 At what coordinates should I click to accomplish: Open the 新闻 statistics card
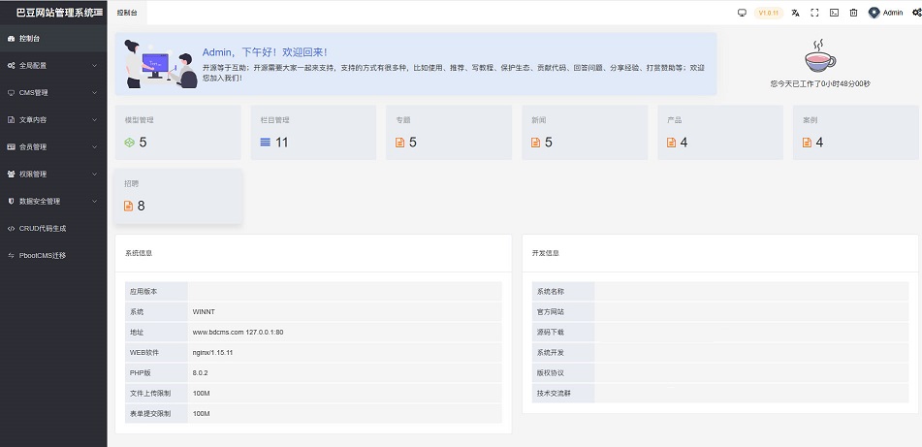coord(585,132)
